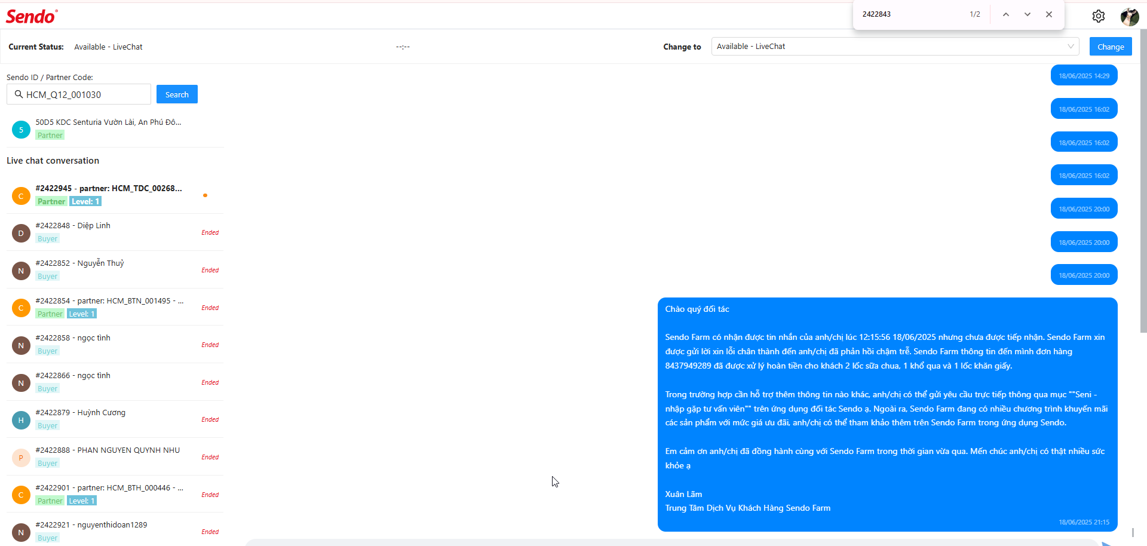
Task: Click the Ended status of #2422888
Action: [210, 458]
